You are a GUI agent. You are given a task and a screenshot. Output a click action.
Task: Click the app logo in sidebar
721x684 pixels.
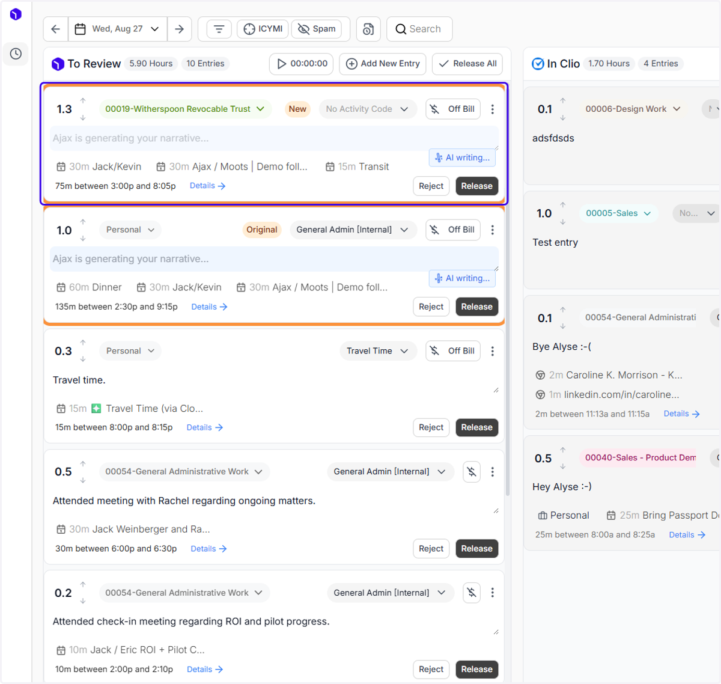coord(16,14)
